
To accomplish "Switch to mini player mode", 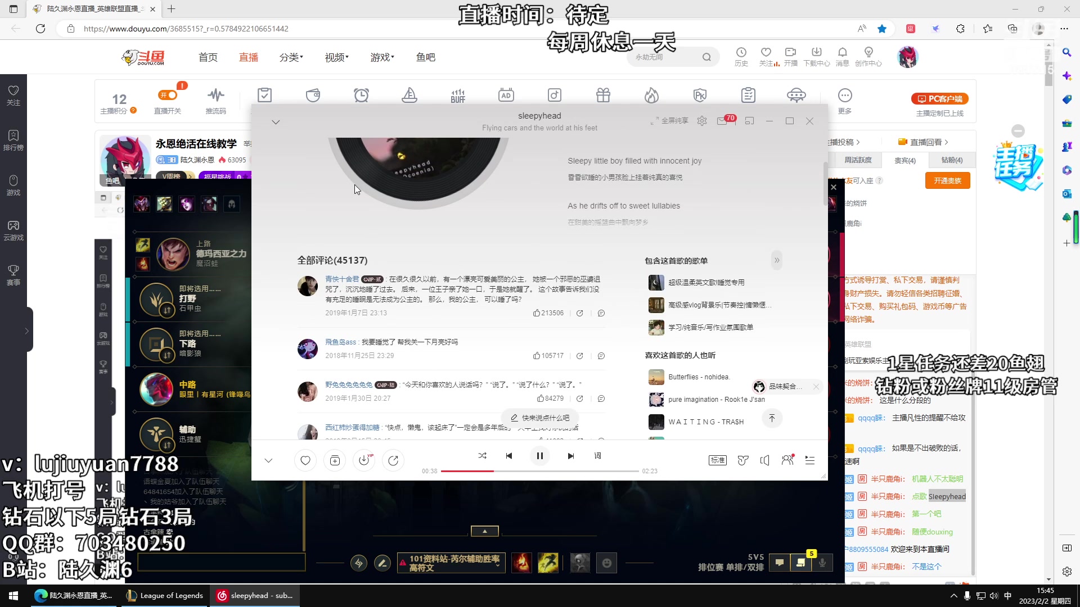I will tap(749, 121).
